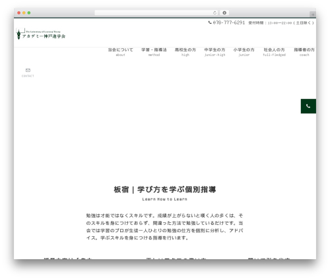Click the macOS green maximize window button
Image resolution: width=330 pixels, height=279 pixels.
click(29, 13)
